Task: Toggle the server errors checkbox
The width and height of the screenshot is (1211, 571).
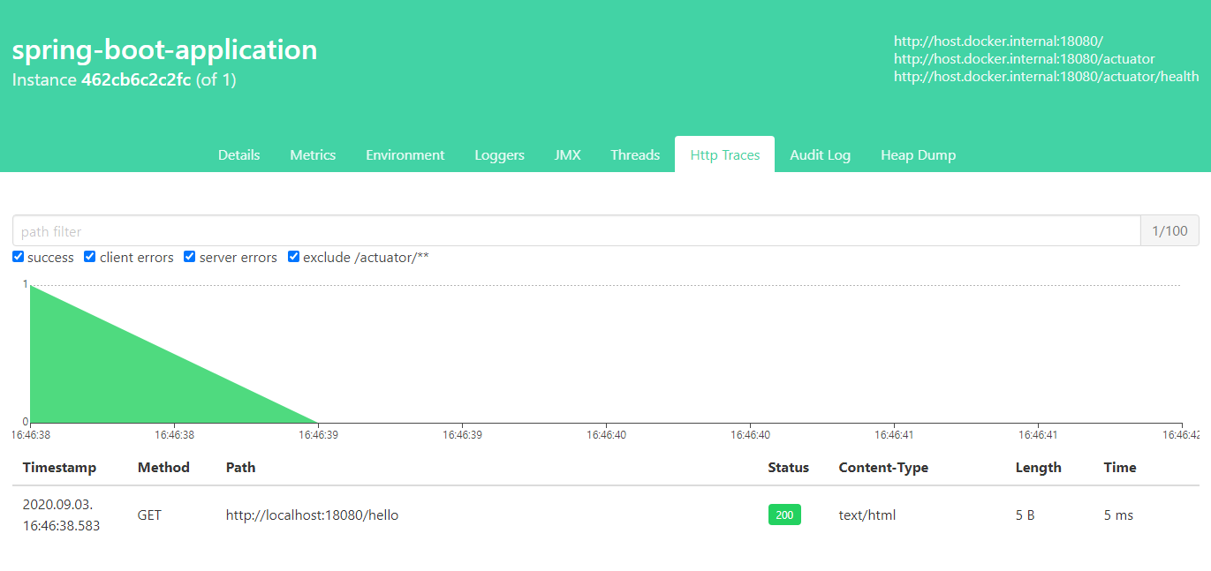Action: coord(190,257)
